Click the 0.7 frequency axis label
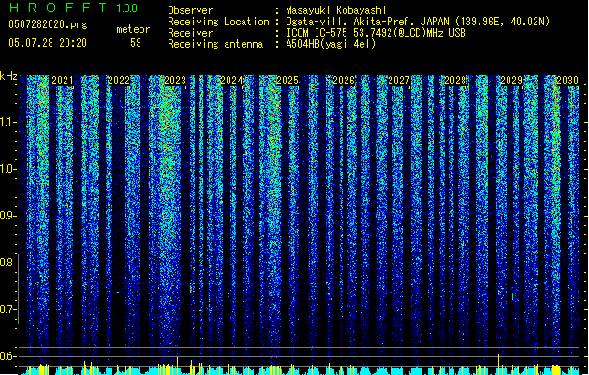Screen dimensions: 589x375 (8, 309)
